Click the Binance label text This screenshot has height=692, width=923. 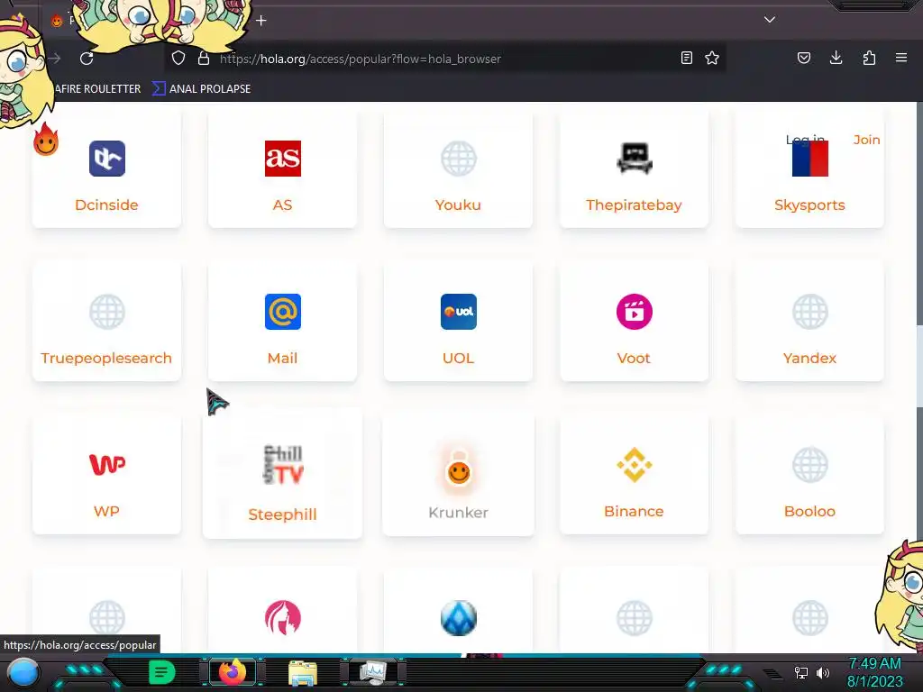634,511
